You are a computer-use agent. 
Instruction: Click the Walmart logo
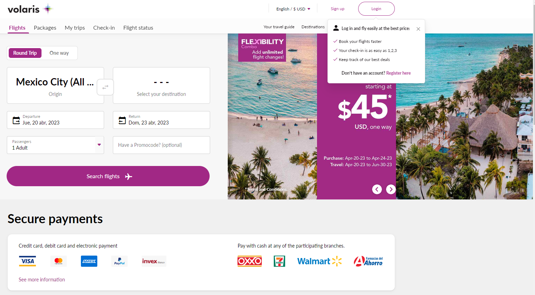pyautogui.click(x=319, y=261)
